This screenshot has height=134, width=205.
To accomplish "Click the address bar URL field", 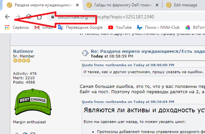I will 127,17.
